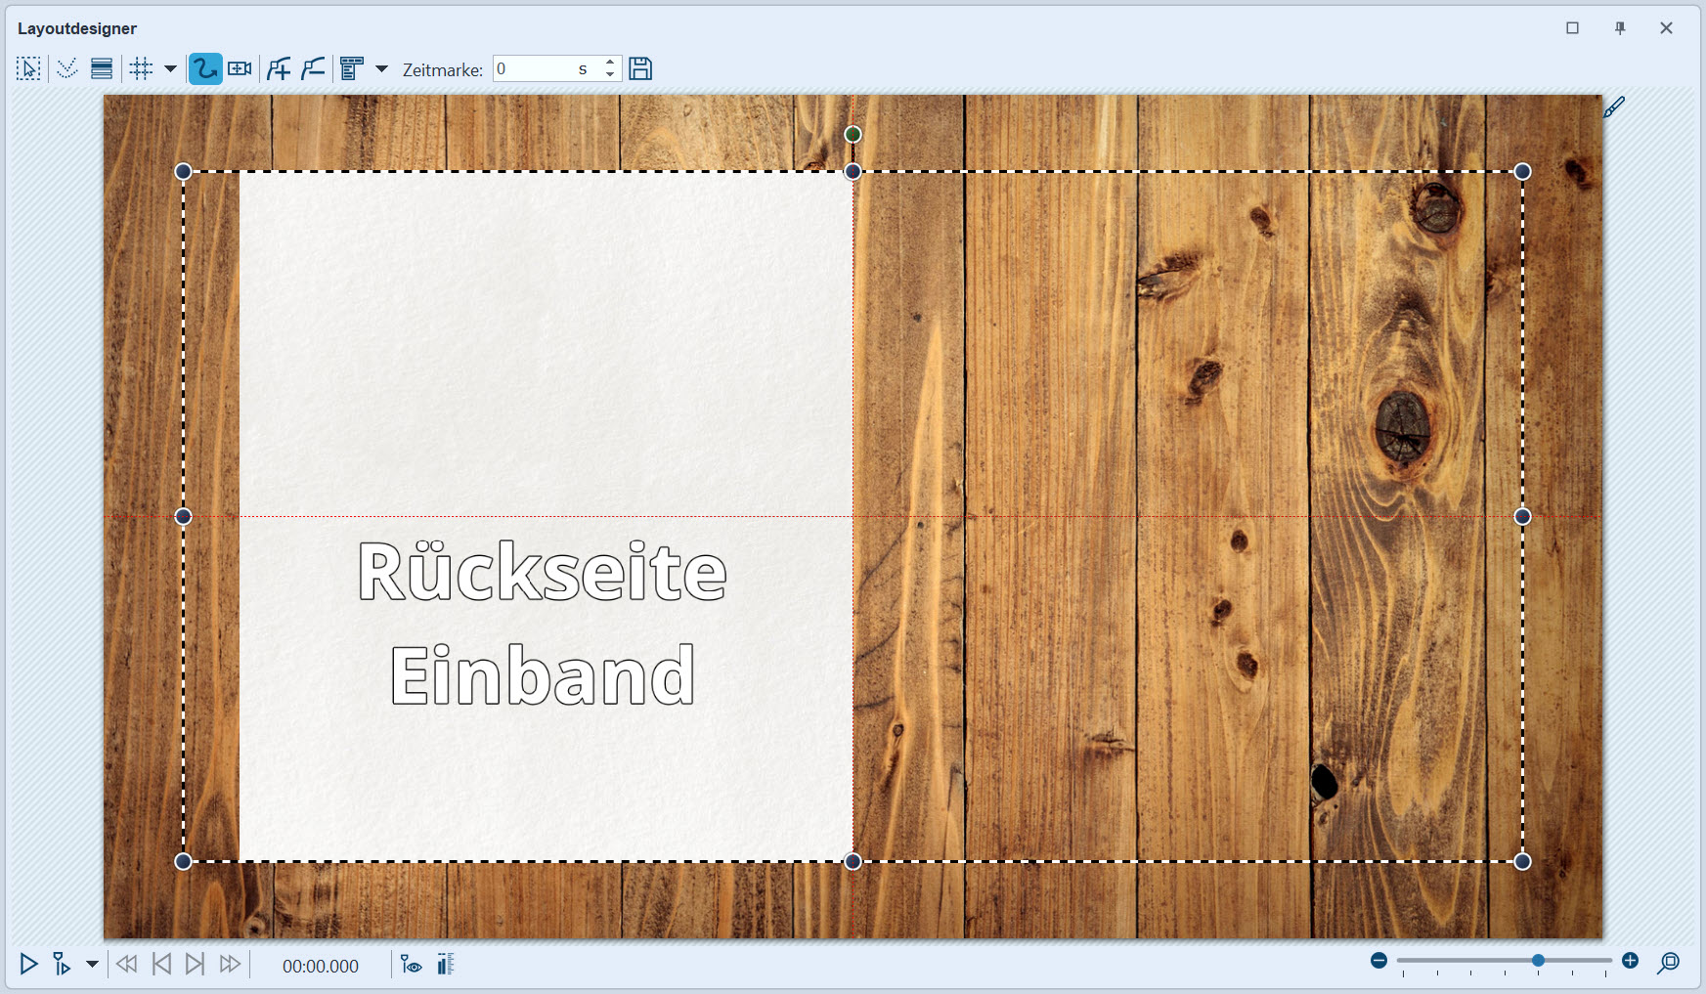
Task: Click the level meter bars icon
Action: tap(446, 965)
